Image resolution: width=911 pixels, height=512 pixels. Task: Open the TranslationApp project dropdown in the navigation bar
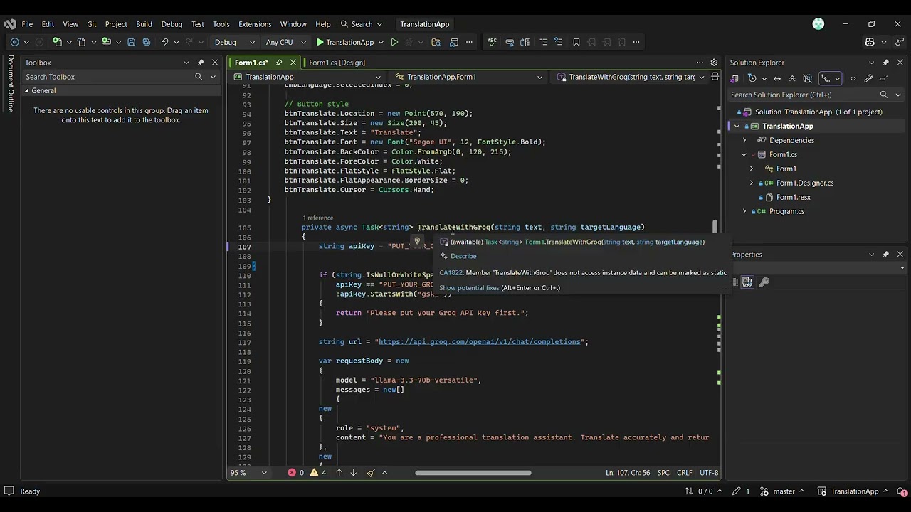tap(308, 77)
